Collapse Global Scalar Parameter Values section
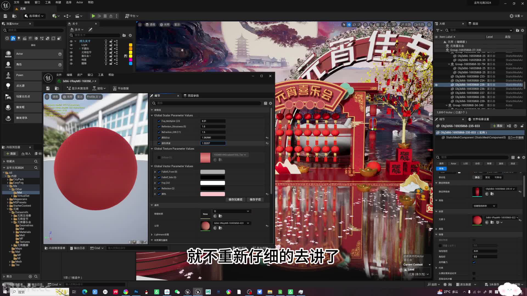 [x=152, y=115]
